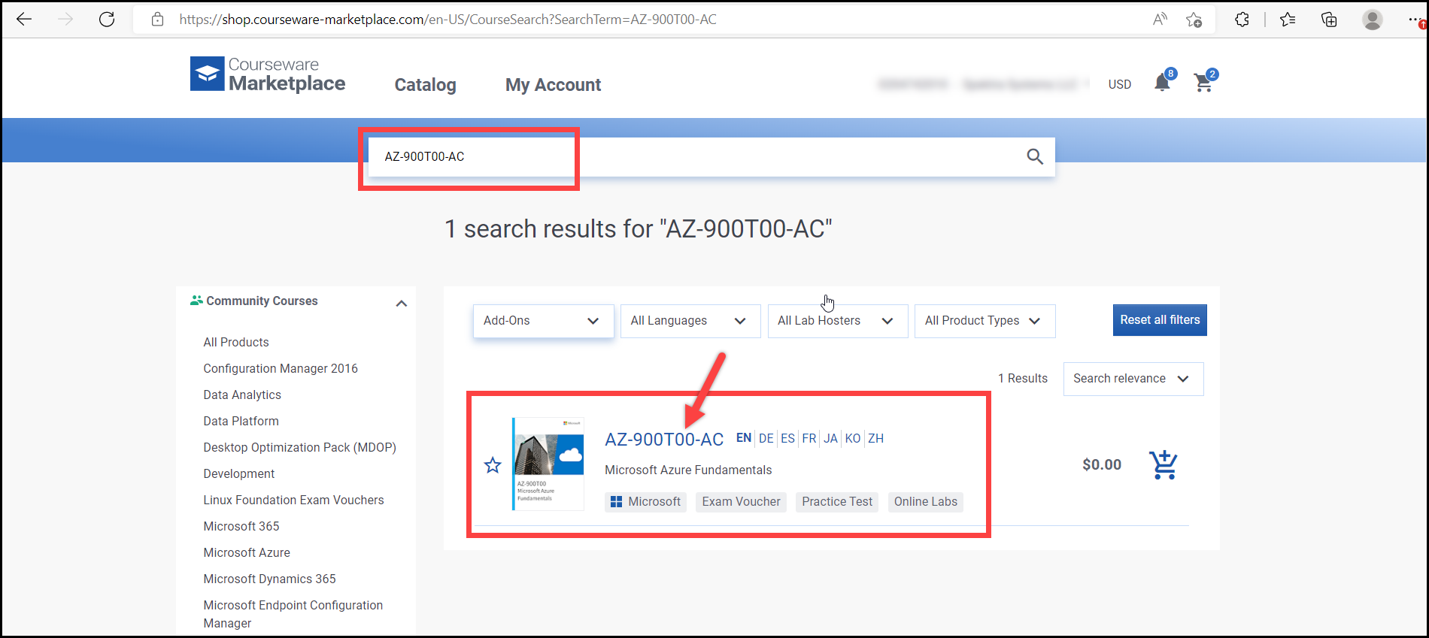This screenshot has width=1429, height=638.
Task: Click Reset all filters button
Action: (1160, 320)
